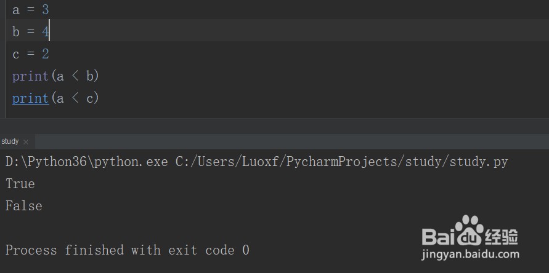
Task: Place cursor on number 2 in c = 2
Action: (x=46, y=54)
